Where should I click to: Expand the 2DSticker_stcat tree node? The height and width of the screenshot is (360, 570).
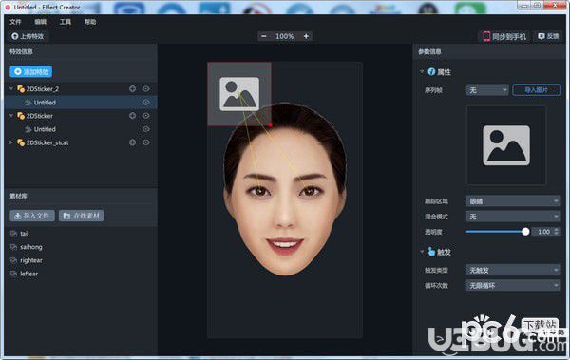(x=11, y=142)
